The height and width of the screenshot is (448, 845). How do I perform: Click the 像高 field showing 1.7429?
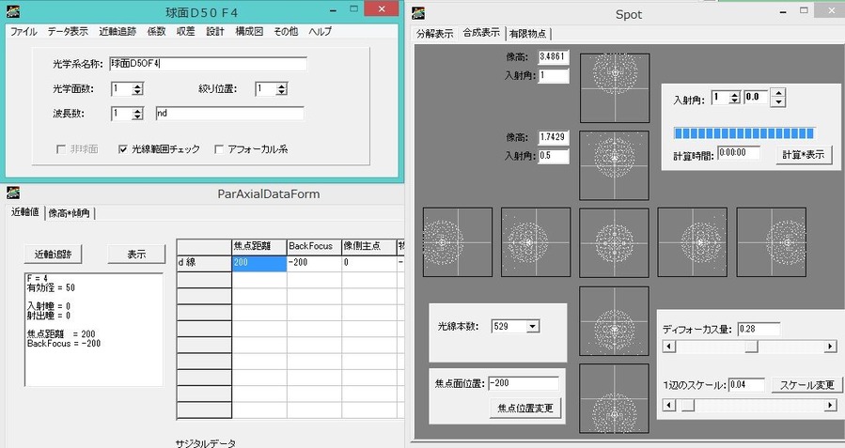(554, 137)
